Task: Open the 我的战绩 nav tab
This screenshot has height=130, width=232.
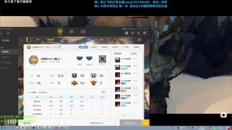Action: [51, 40]
